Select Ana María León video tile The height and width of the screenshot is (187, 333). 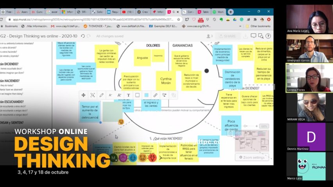pyautogui.click(x=310, y=19)
